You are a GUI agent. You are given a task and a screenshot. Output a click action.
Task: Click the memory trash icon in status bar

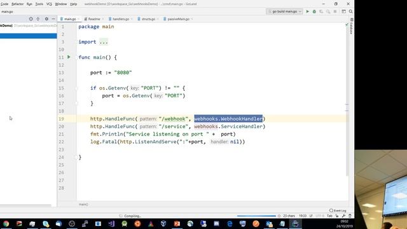[350, 216]
